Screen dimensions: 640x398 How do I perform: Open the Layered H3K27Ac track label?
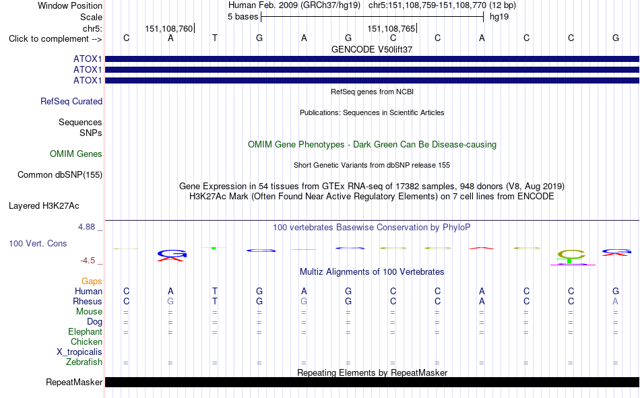point(44,206)
